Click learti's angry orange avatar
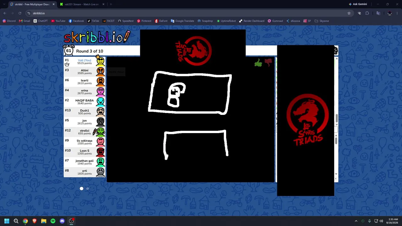 click(100, 82)
